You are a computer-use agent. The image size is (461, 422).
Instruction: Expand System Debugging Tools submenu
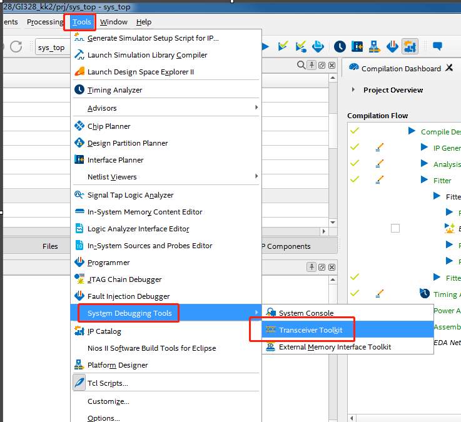coord(166,313)
